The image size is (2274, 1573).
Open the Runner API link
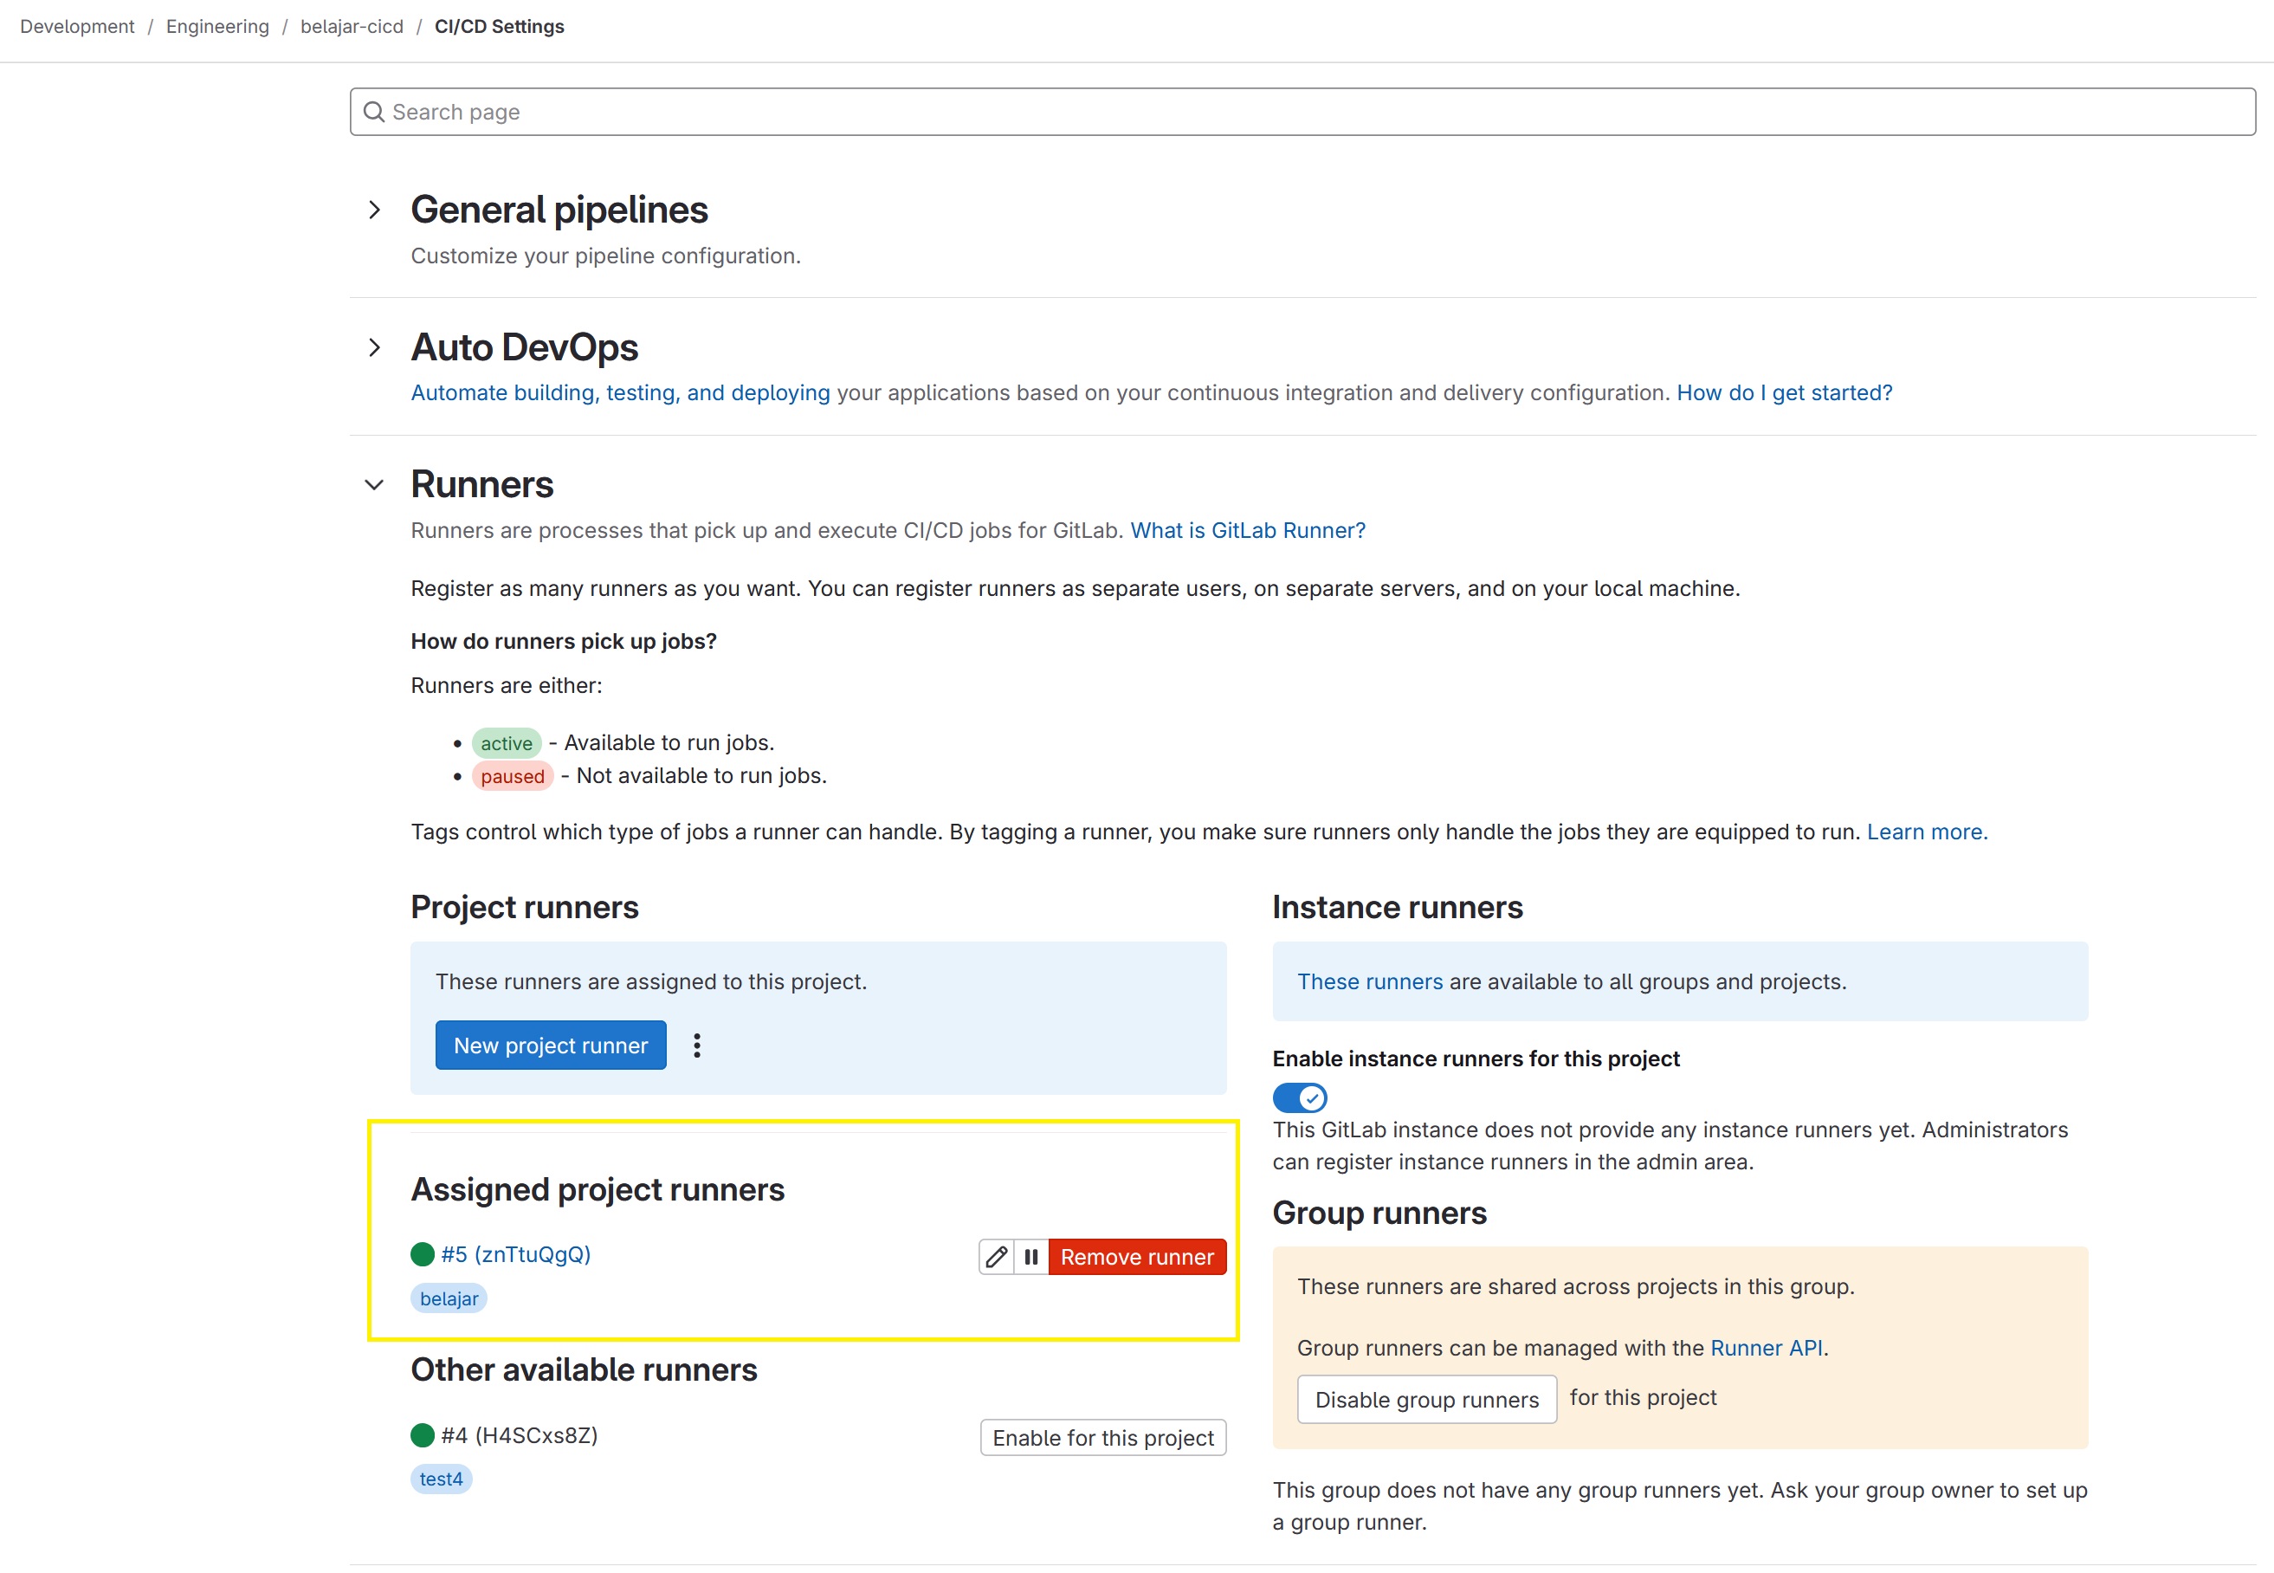pyautogui.click(x=1766, y=1349)
